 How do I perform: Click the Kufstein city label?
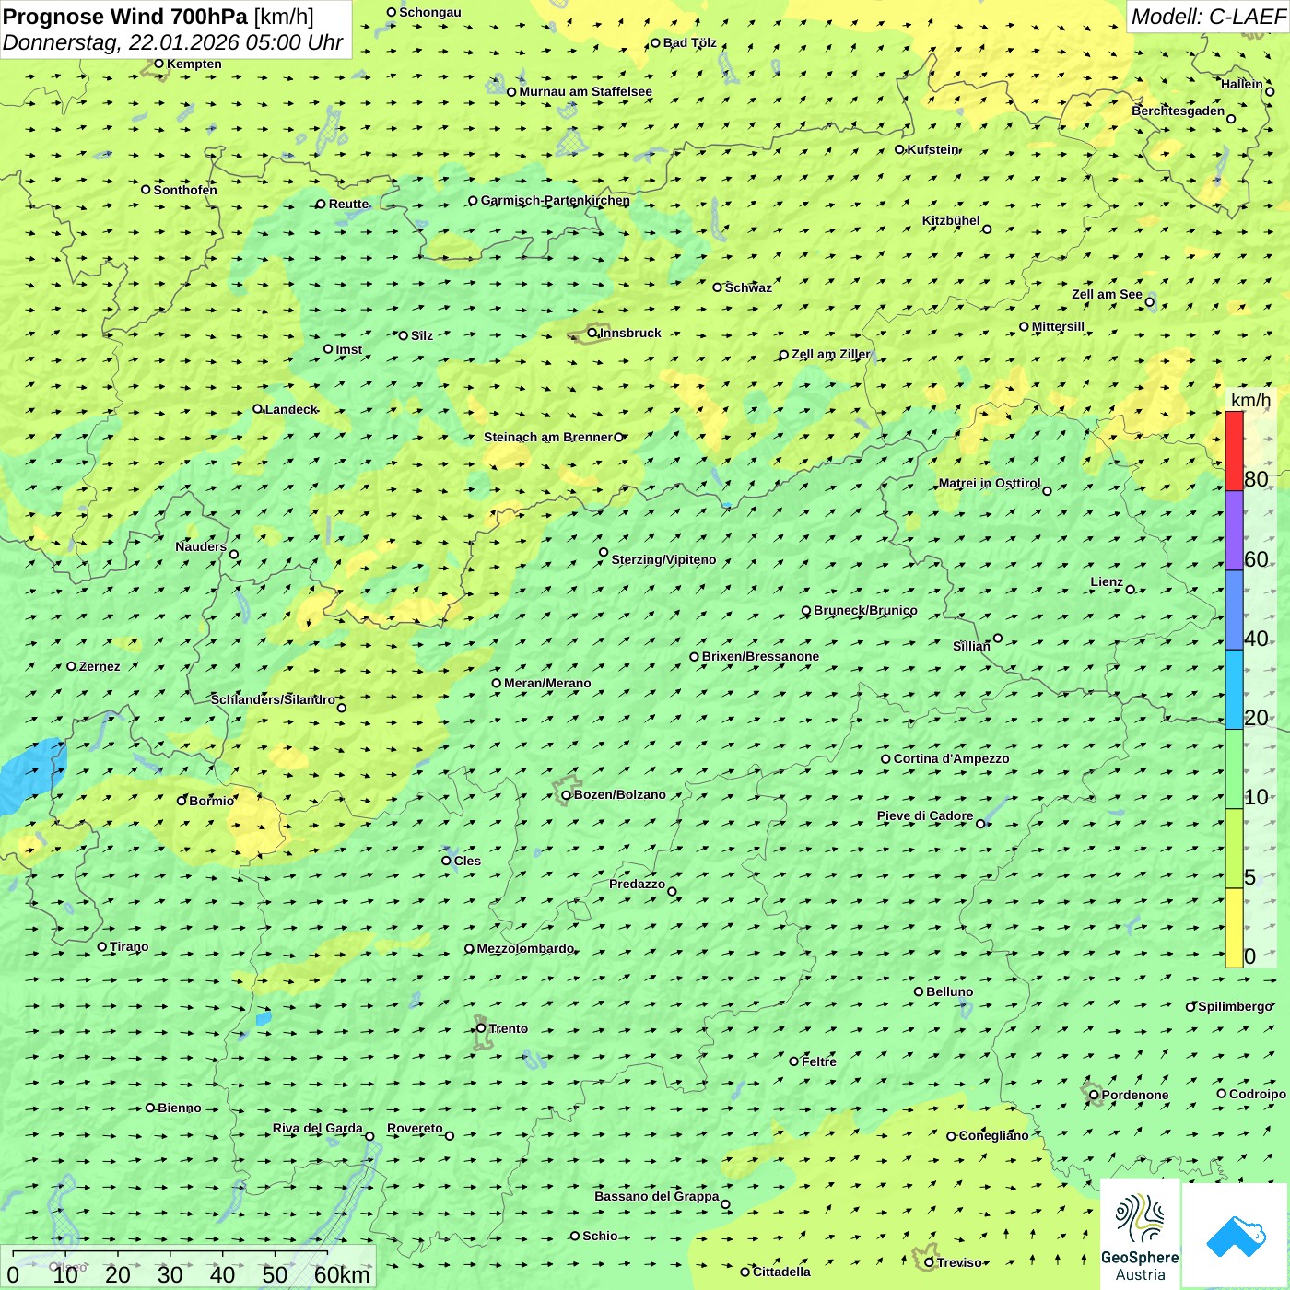click(x=932, y=149)
